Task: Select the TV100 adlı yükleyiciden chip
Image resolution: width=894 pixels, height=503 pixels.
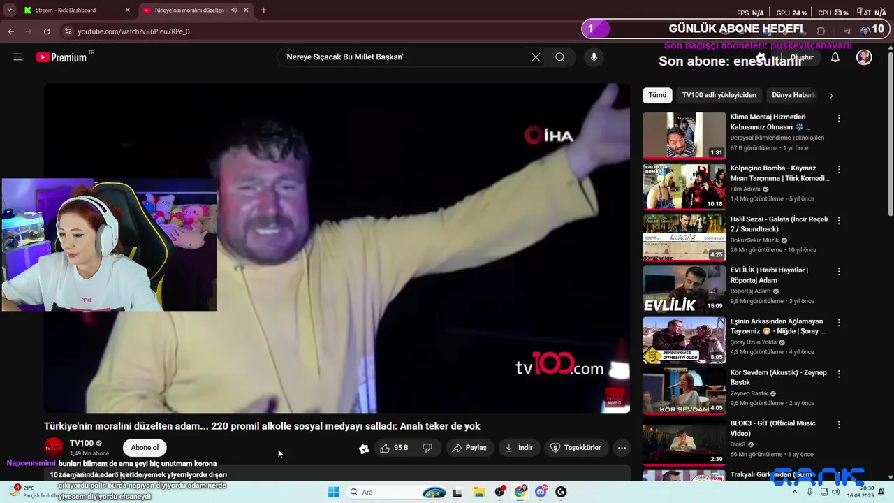Action: click(x=719, y=95)
